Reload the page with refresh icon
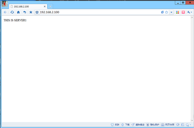 pyautogui.click(x=12, y=12)
